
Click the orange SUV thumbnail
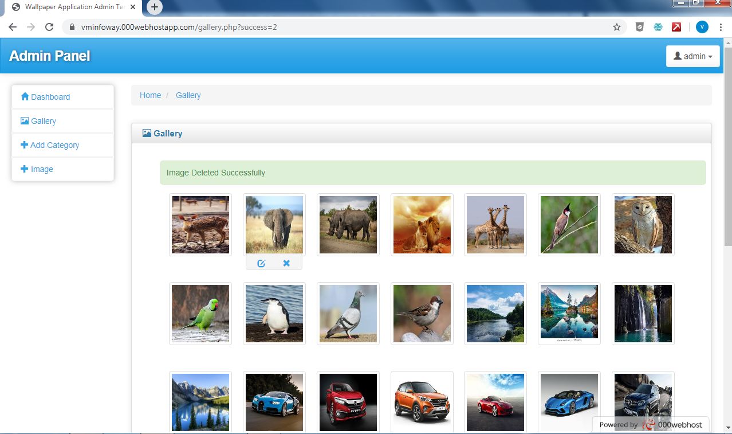coord(422,402)
